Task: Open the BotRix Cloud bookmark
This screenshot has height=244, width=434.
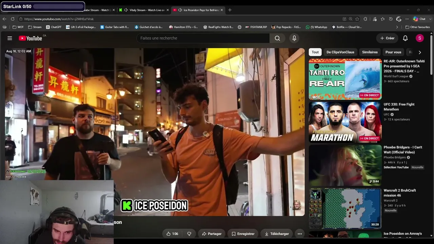Action: click(x=347, y=27)
